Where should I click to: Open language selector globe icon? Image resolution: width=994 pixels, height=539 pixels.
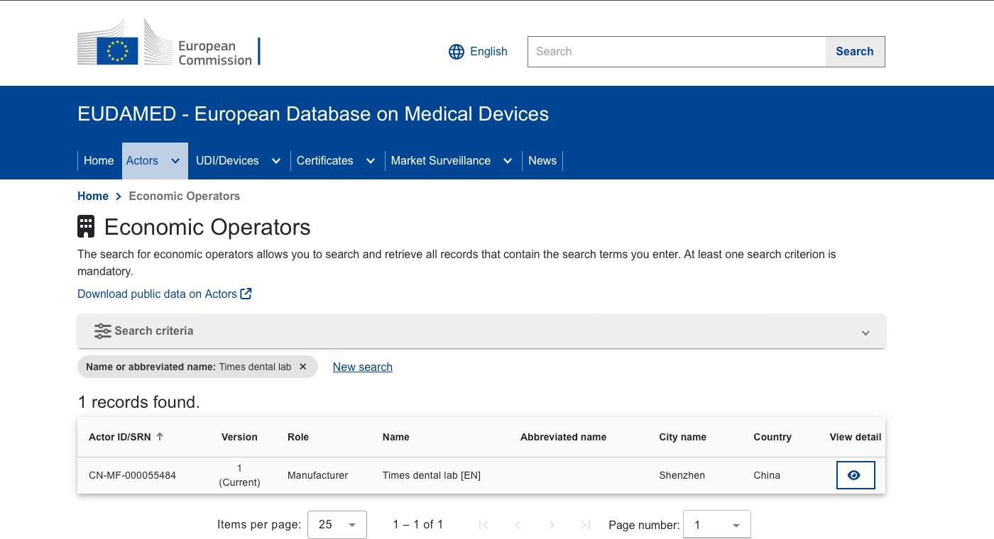click(x=457, y=52)
